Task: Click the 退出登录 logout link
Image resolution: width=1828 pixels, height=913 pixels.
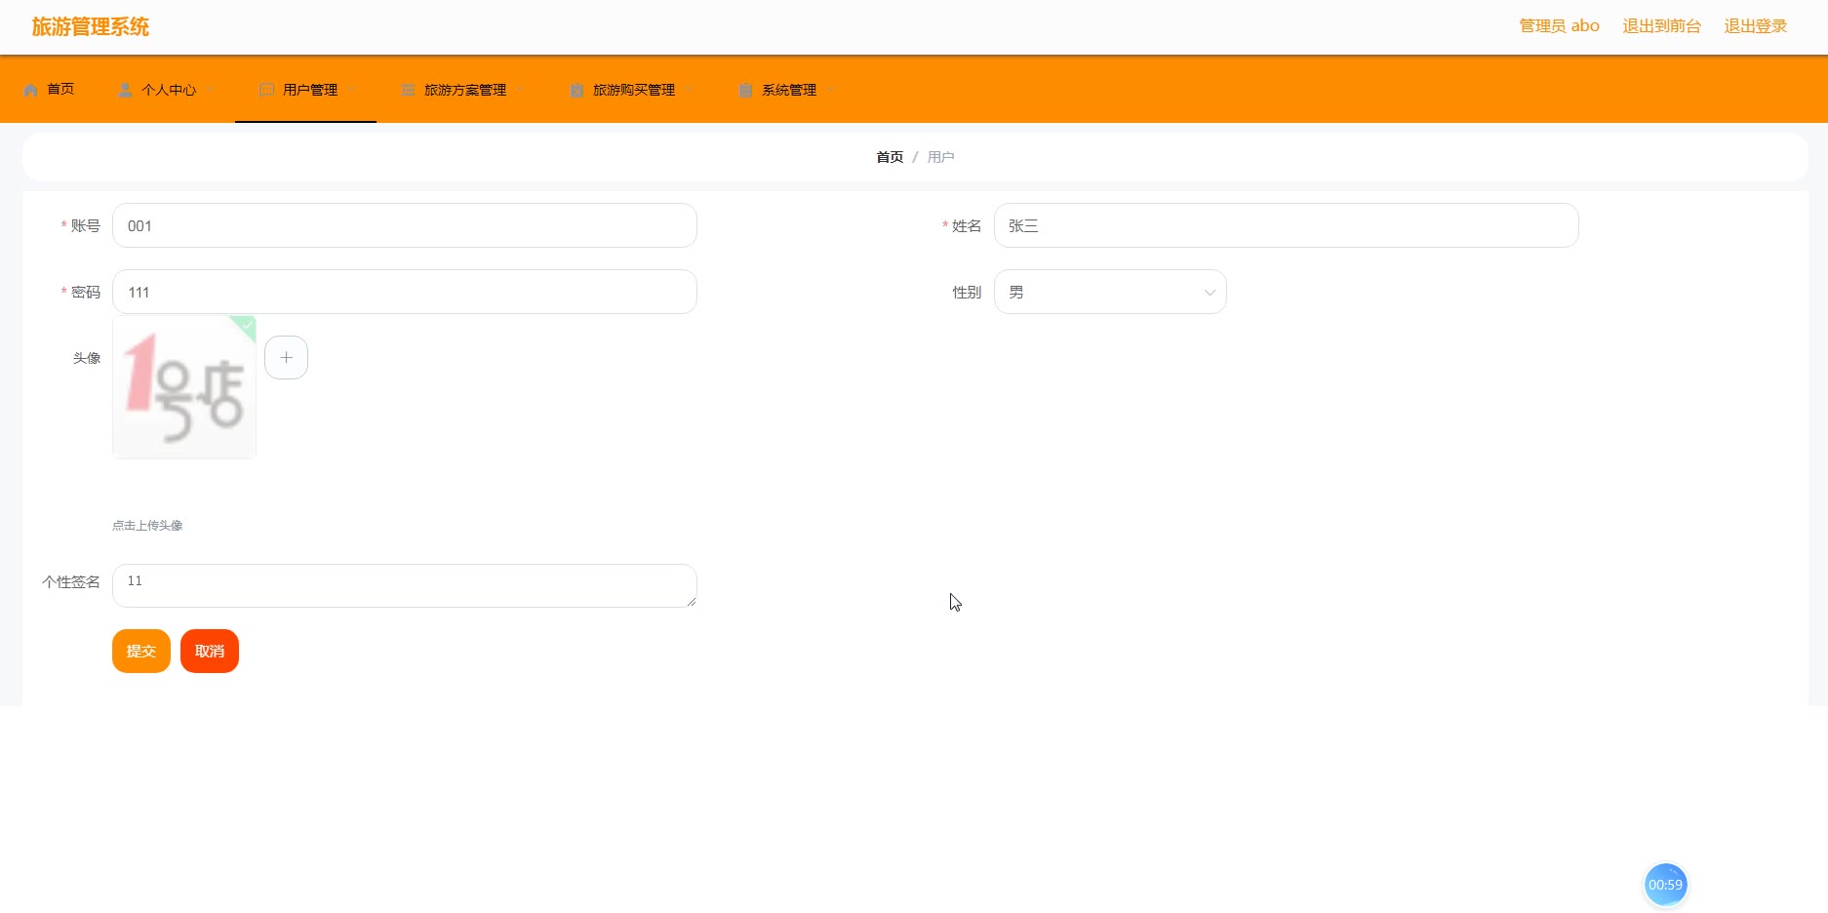Action: (x=1755, y=26)
